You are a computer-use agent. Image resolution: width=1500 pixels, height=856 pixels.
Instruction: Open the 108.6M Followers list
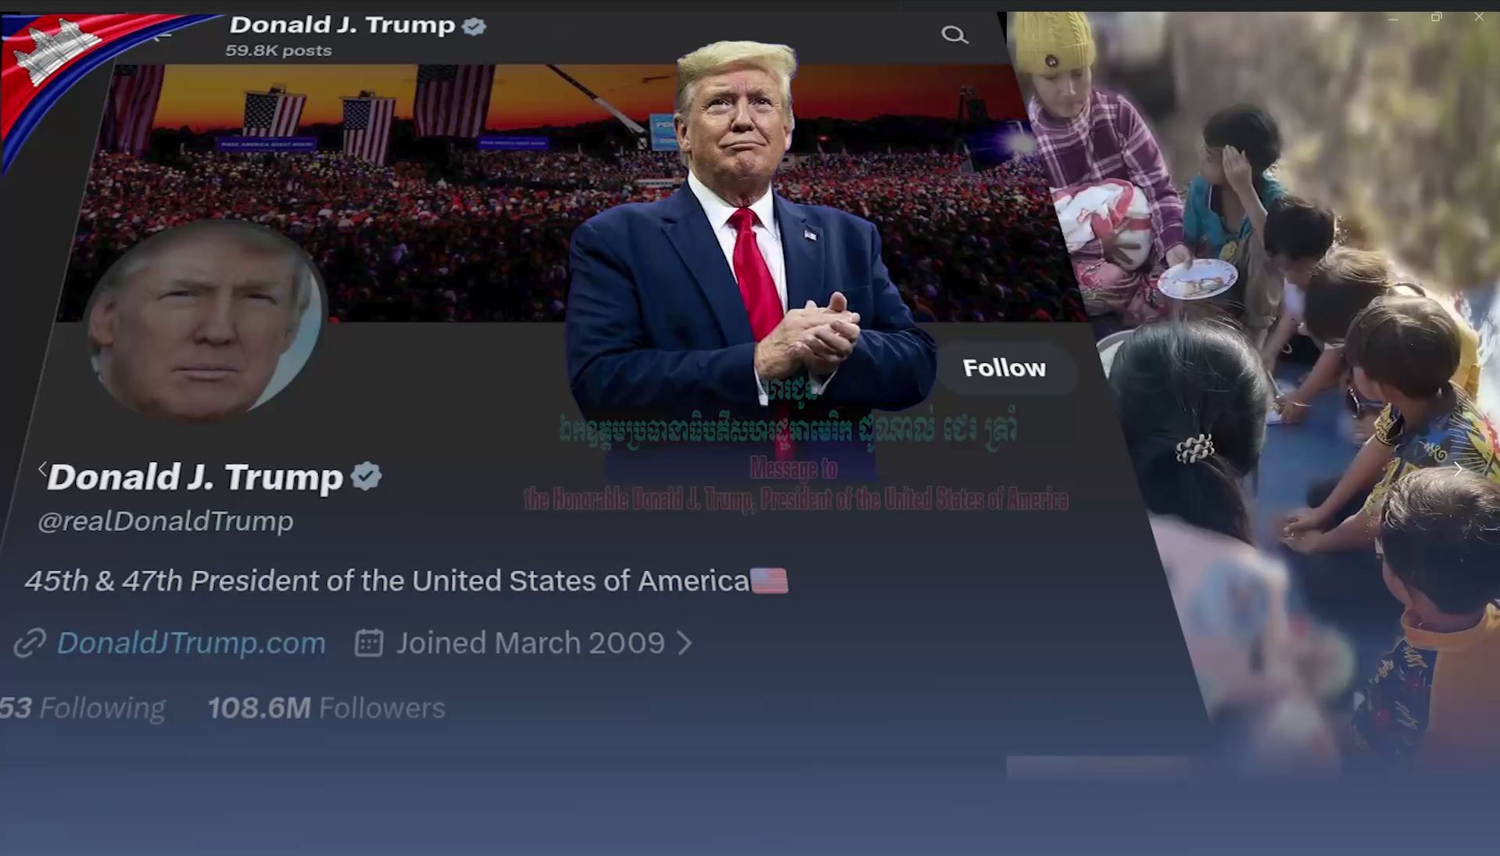tap(326, 707)
